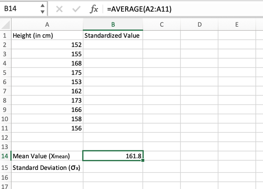The image size is (263, 189).
Task: Click the fill handle of cell B14
Action: point(143,160)
